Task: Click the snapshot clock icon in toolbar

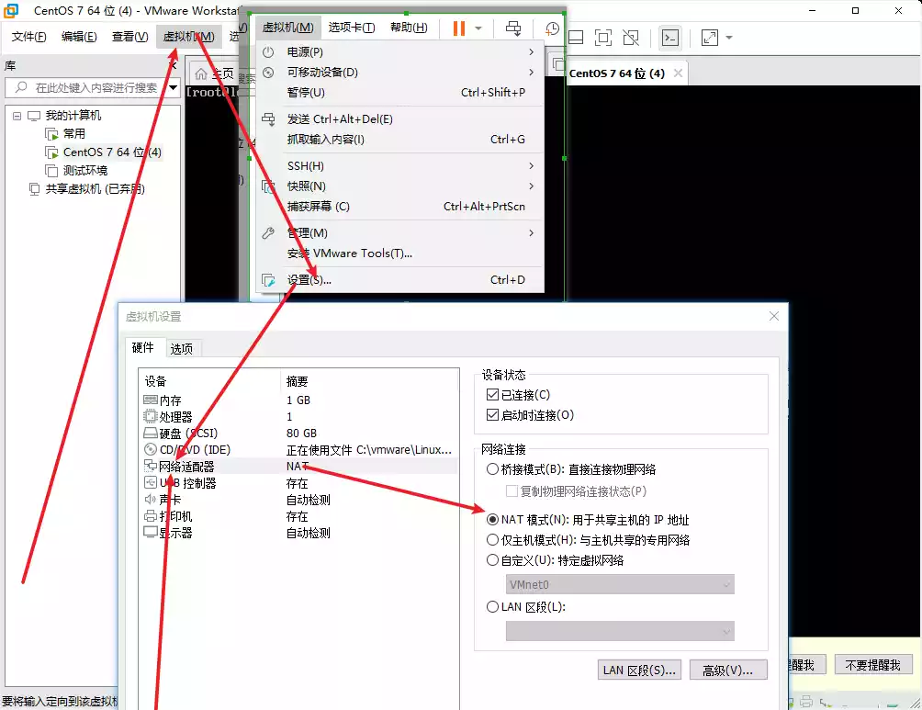Action: coord(552,28)
